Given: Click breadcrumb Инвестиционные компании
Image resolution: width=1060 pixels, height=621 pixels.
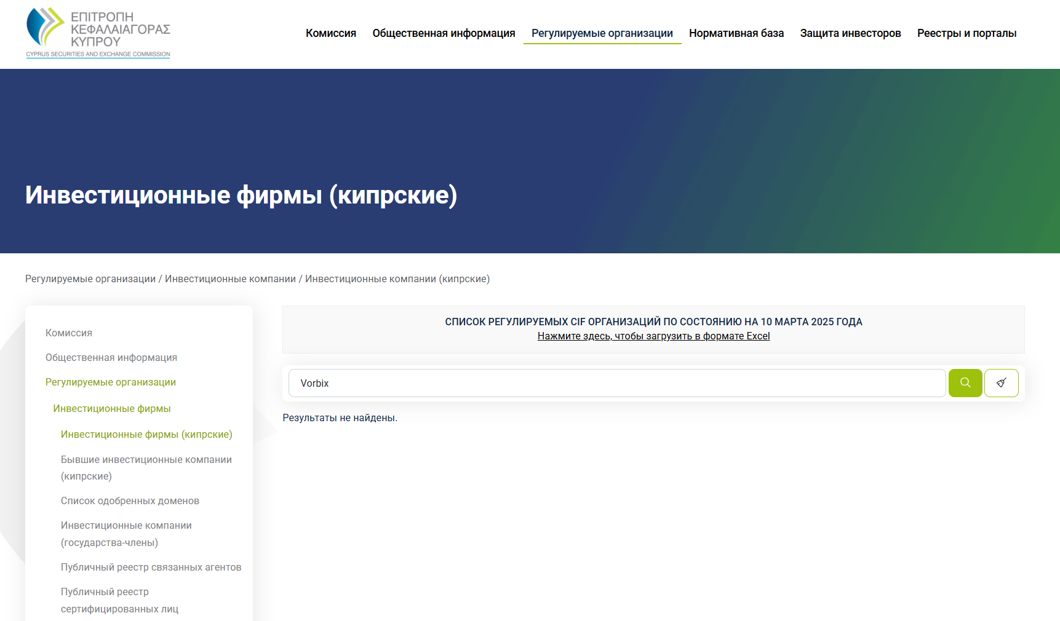Looking at the screenshot, I should point(230,279).
